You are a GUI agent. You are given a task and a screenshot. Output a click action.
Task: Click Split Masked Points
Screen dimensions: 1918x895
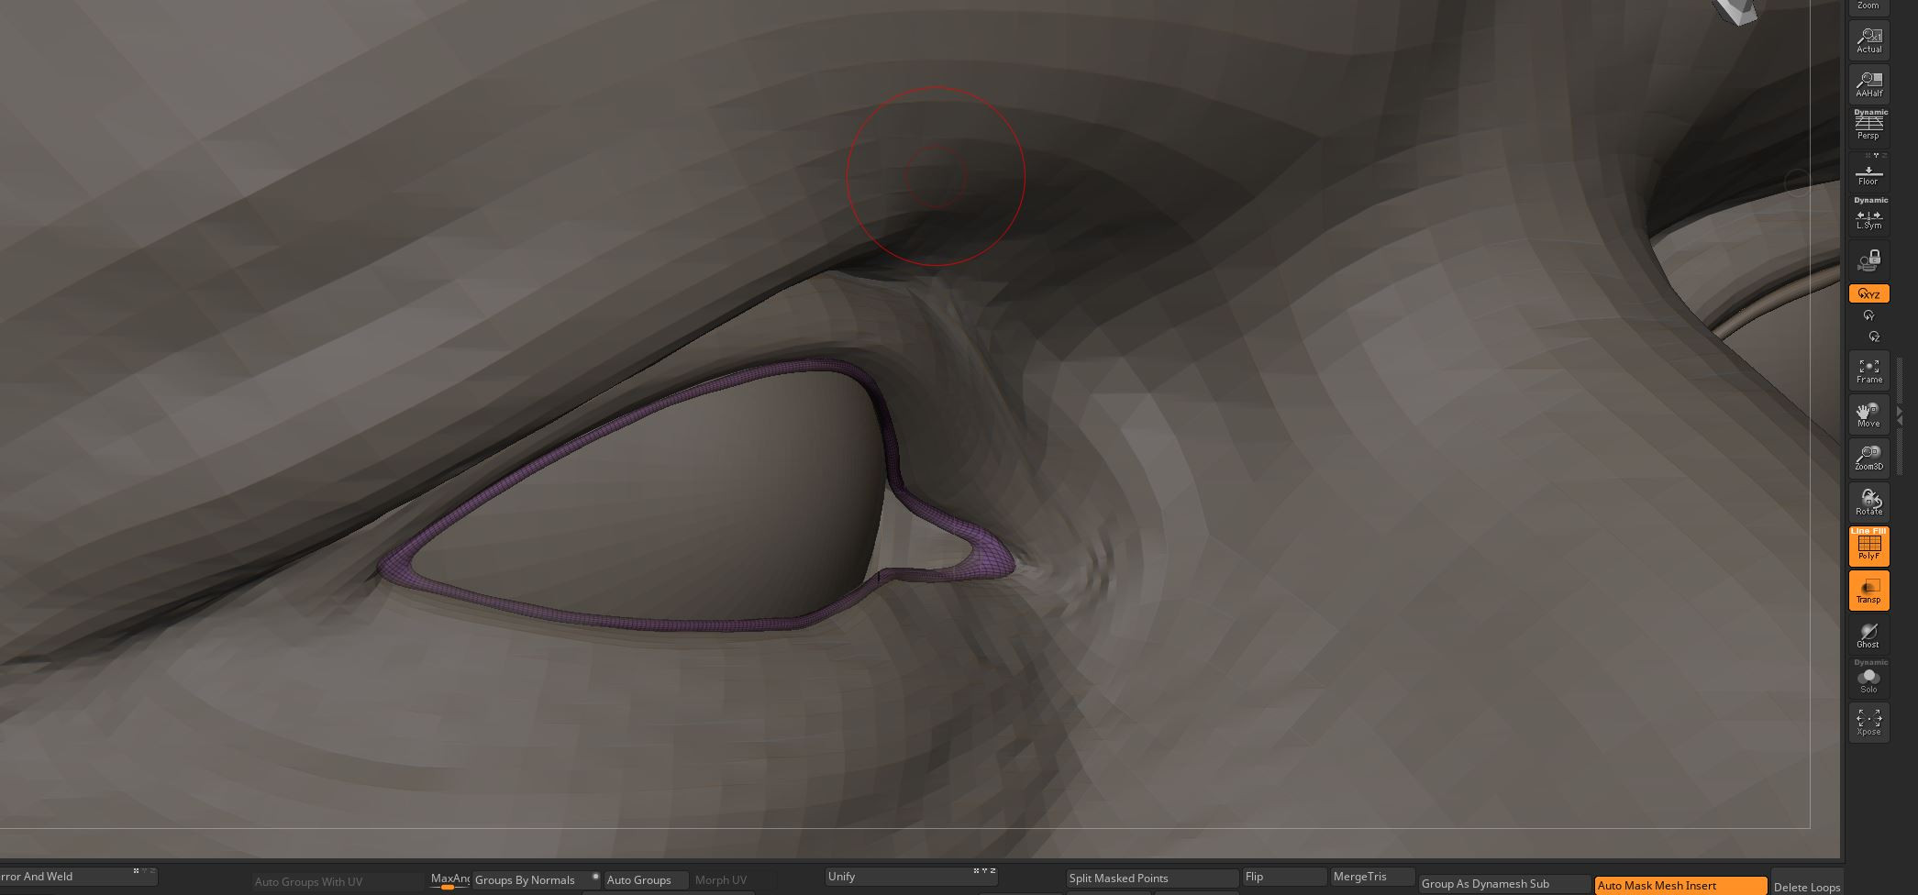coord(1152,878)
